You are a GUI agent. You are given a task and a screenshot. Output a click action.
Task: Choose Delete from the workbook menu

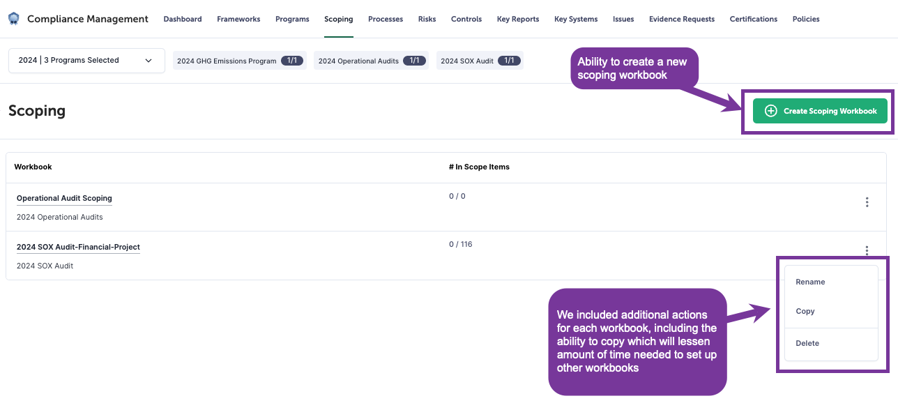807,344
